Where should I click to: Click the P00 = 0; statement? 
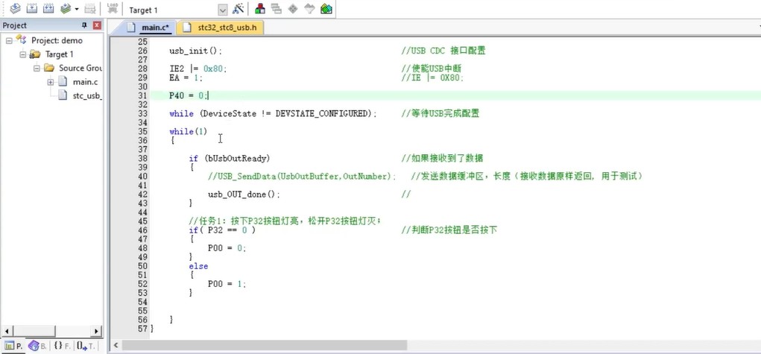[x=227, y=248]
